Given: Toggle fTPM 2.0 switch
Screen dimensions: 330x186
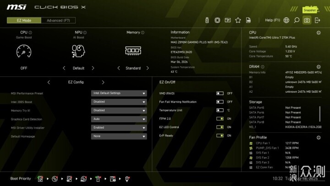Looking at the screenshot, I should point(220,118).
